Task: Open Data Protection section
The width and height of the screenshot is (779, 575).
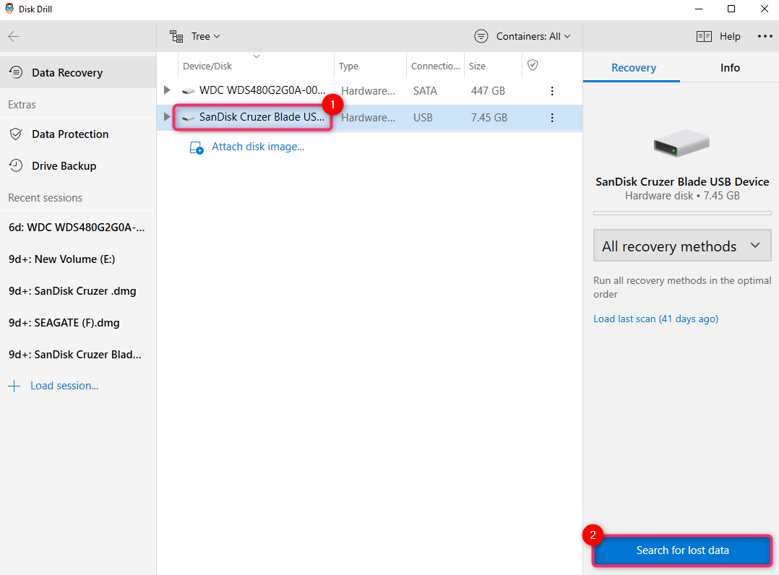Action: (78, 134)
